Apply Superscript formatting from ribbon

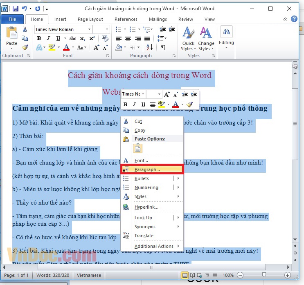tap(92, 38)
